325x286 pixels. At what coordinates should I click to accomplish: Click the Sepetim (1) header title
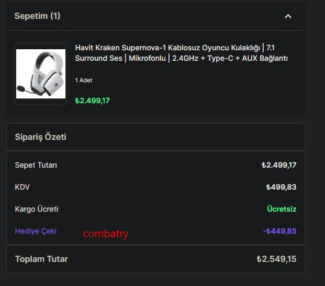coord(37,16)
